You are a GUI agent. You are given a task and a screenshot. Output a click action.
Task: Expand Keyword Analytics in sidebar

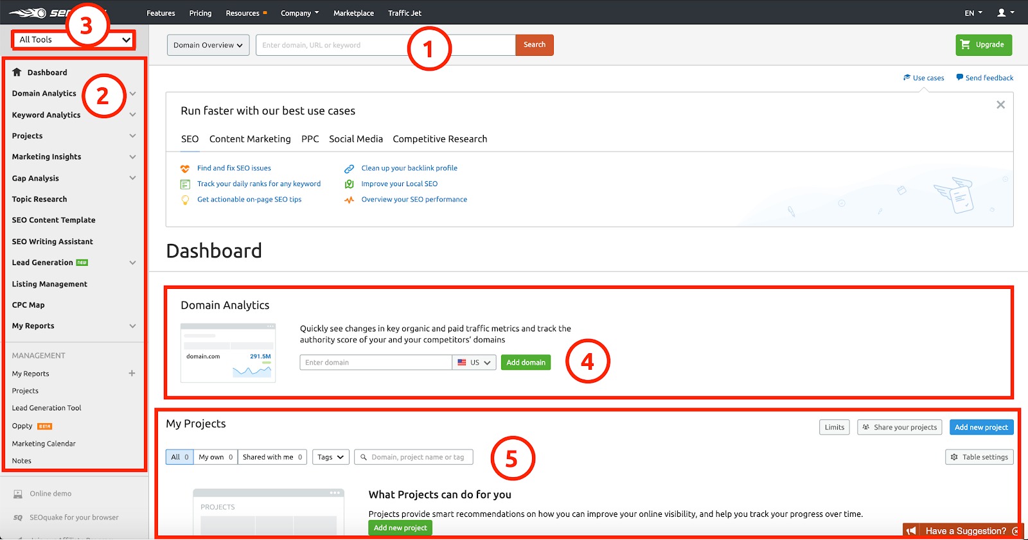pyautogui.click(x=132, y=115)
